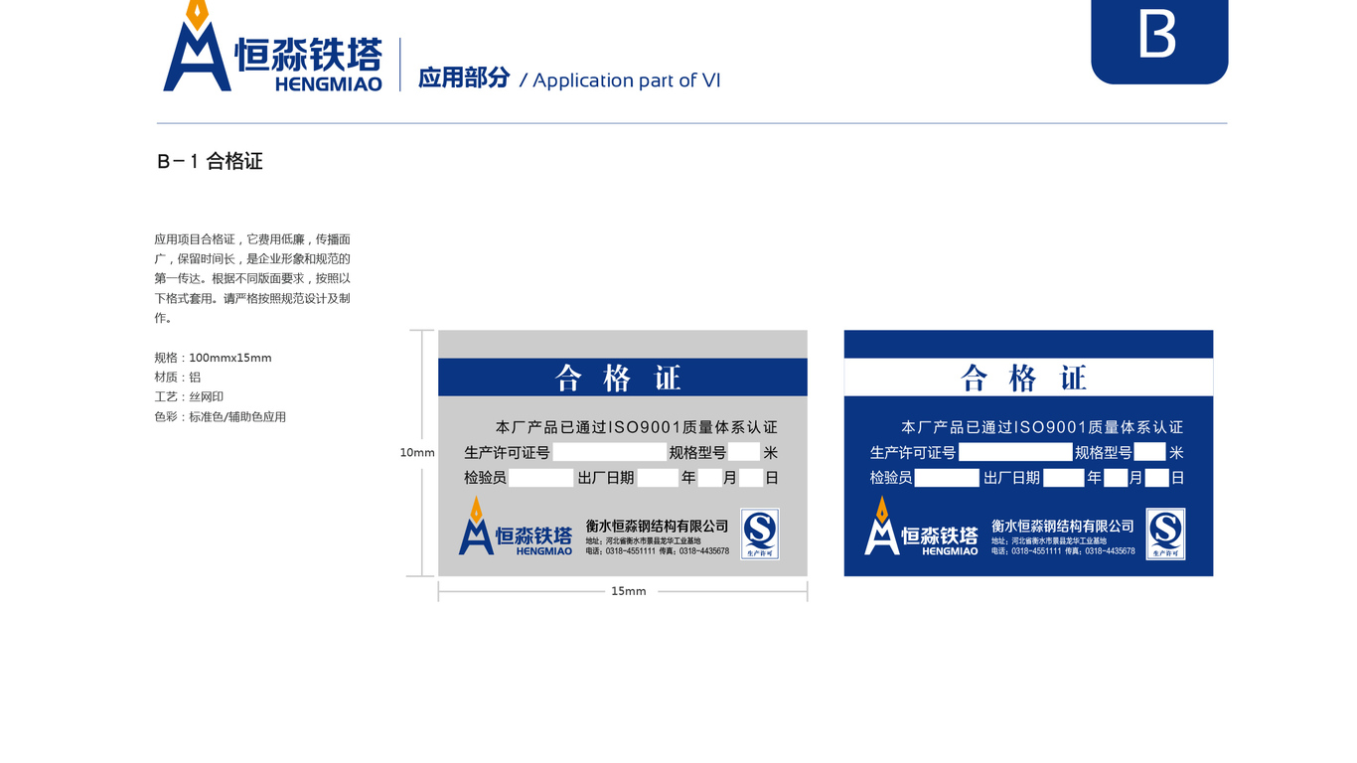Click the 米 unit on blue card
Image resolution: width=1357 pixels, height=763 pixels.
(x=1176, y=453)
